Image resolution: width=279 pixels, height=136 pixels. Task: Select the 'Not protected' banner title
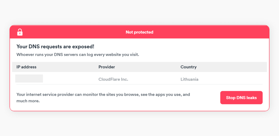139,32
